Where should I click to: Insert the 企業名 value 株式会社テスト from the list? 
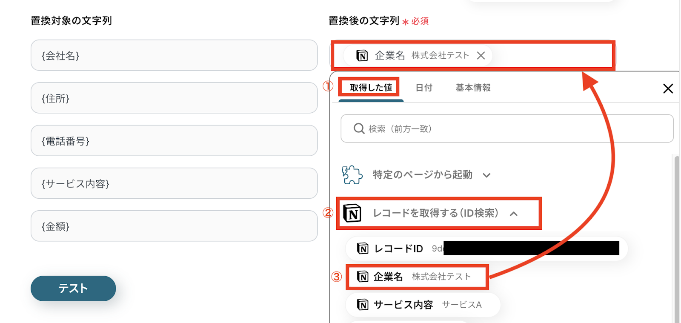pos(417,277)
